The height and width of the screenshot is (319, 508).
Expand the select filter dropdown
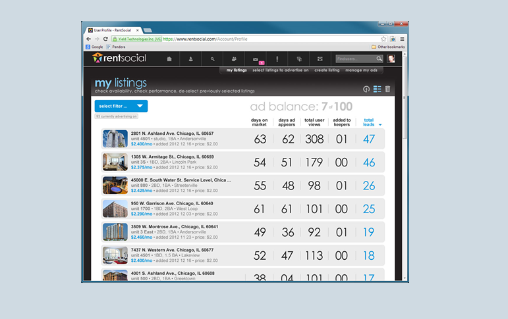(x=121, y=106)
